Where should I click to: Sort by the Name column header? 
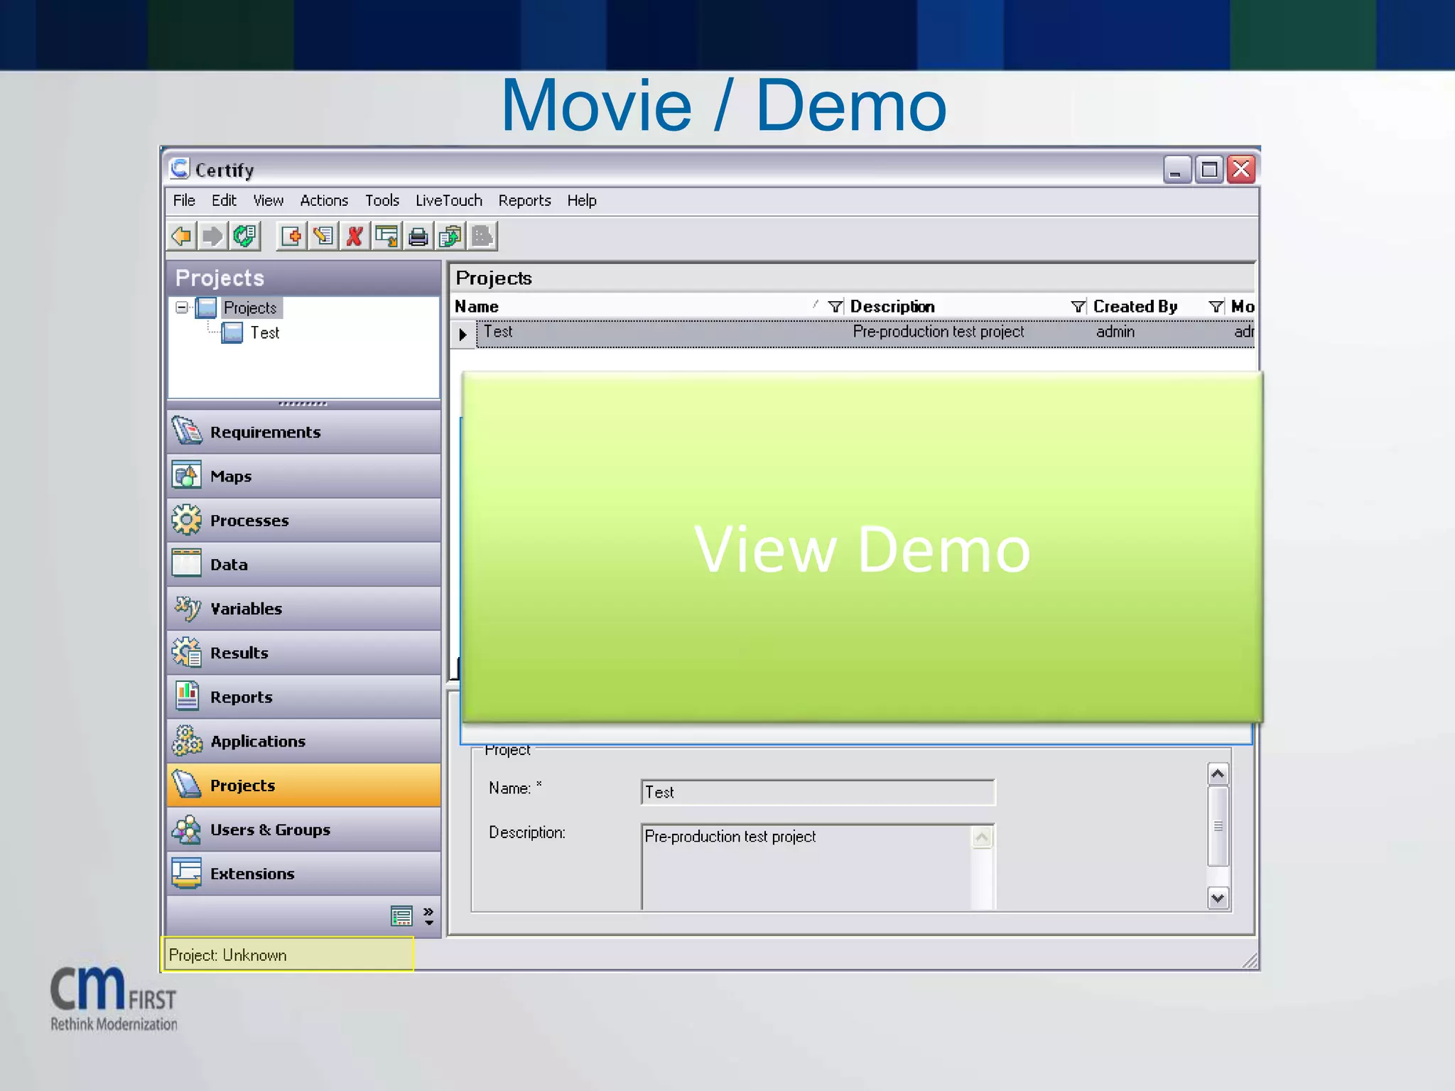point(477,306)
